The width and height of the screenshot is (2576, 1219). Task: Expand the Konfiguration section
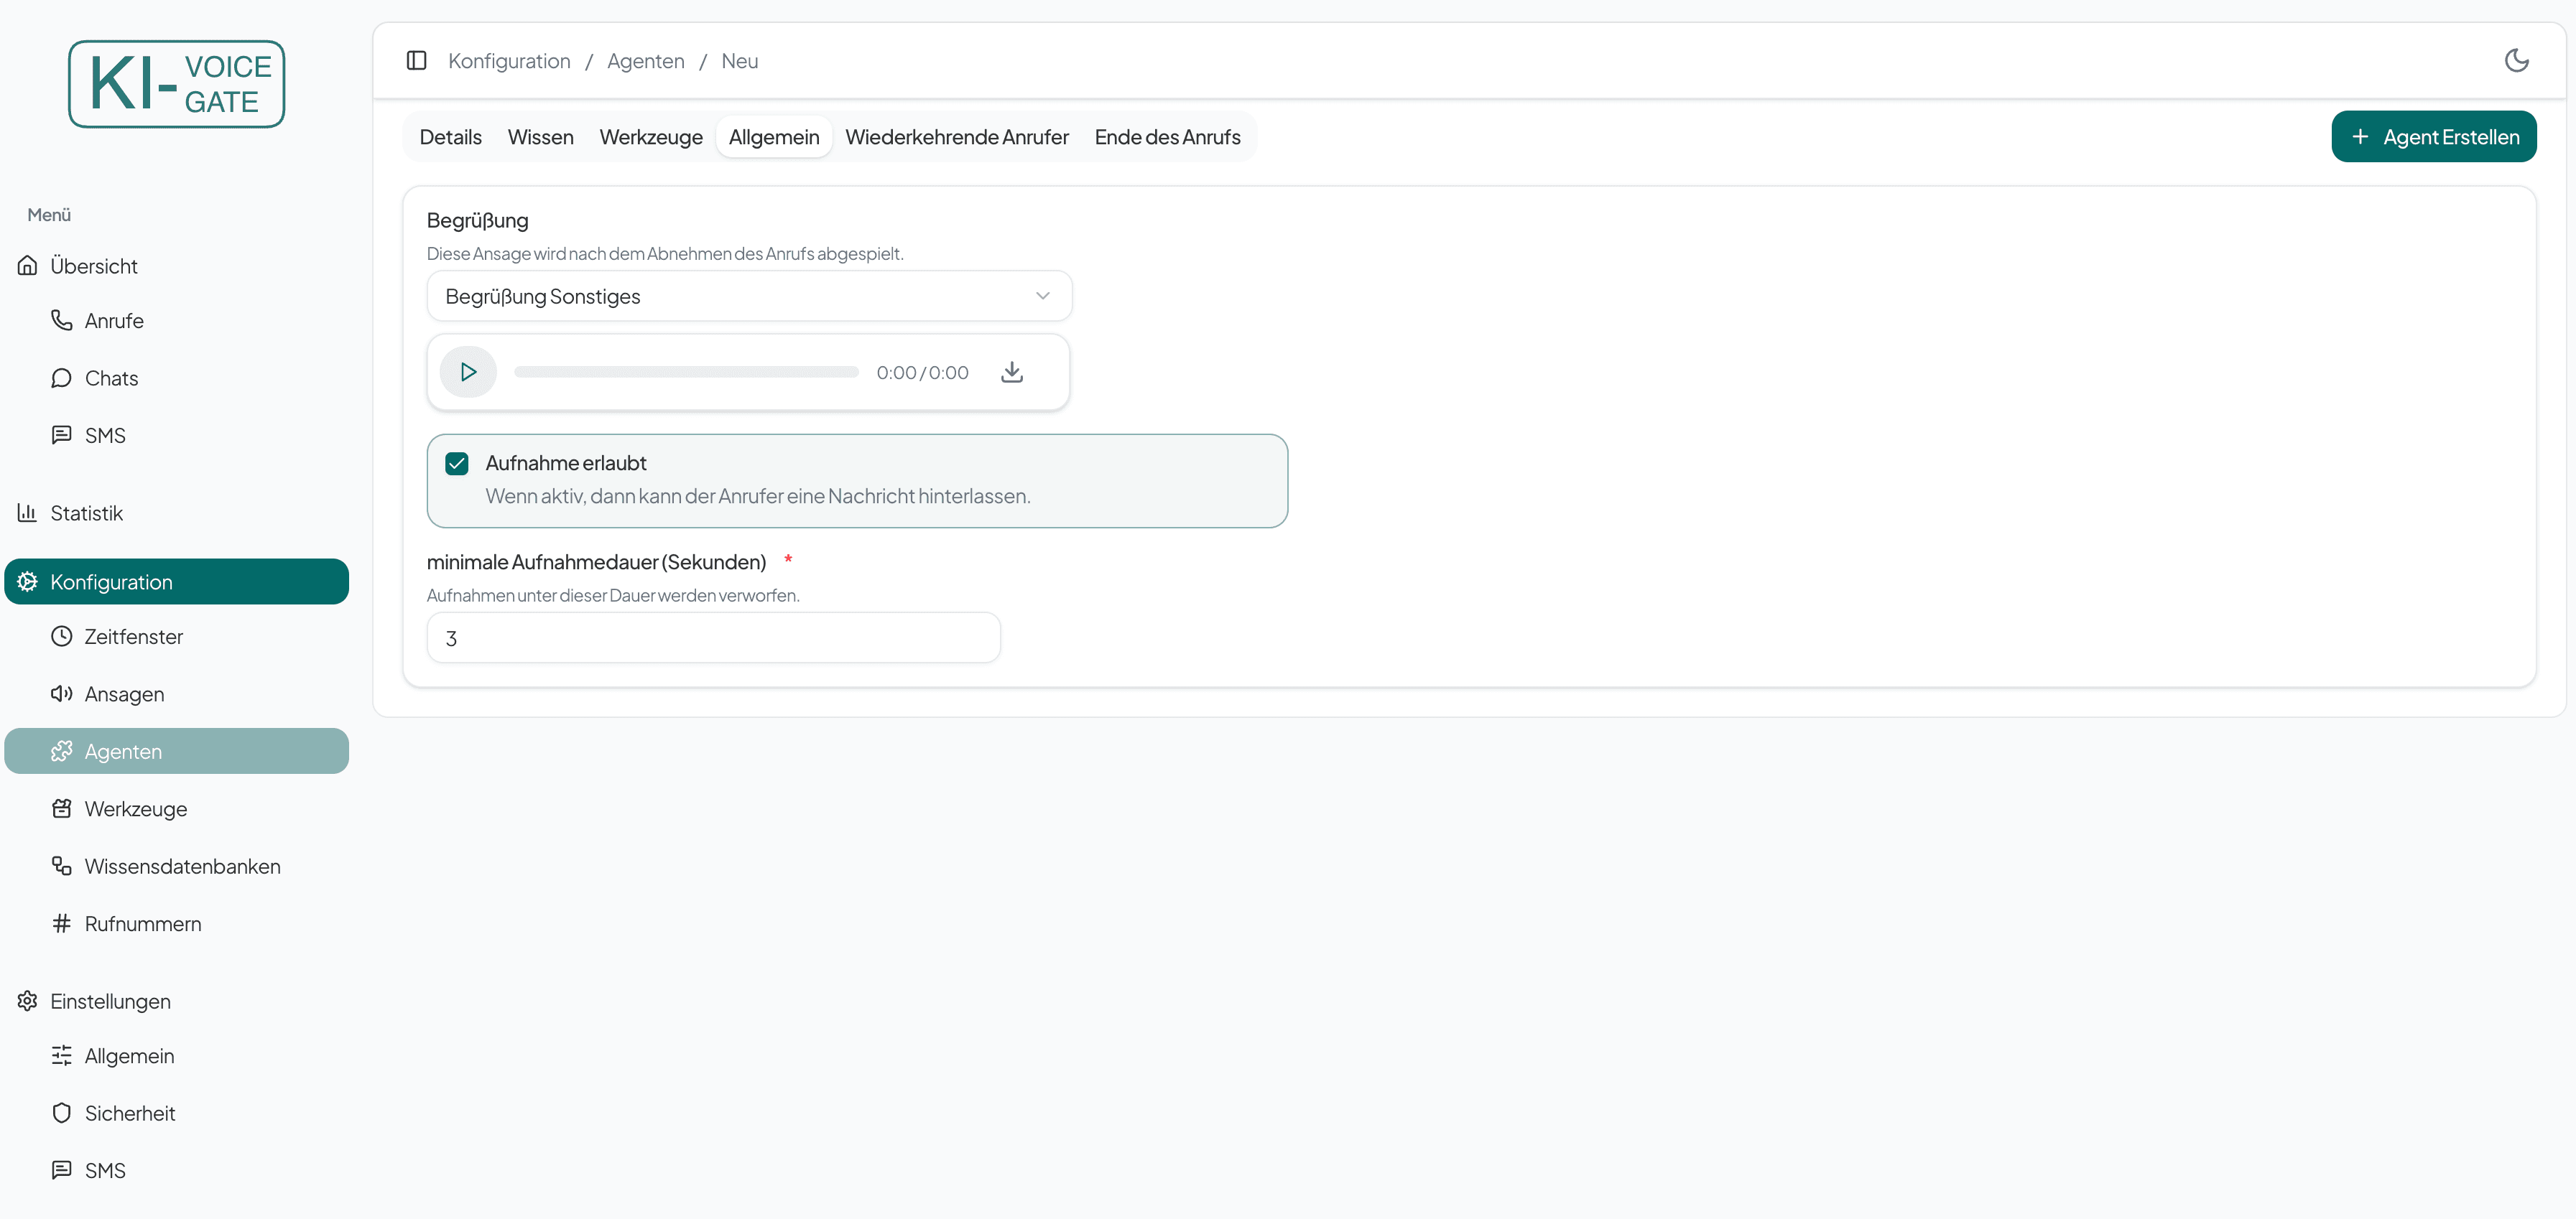[111, 581]
